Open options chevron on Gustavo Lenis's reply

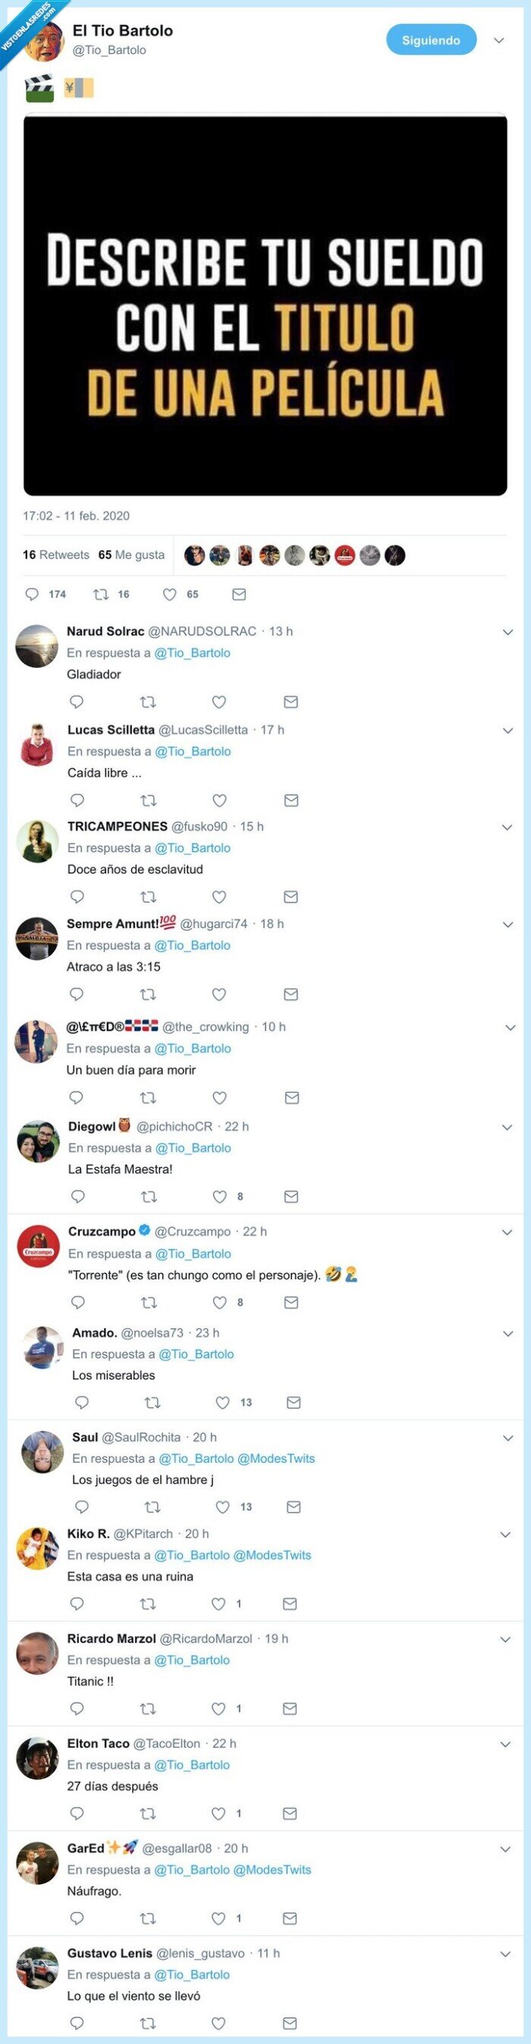point(505,1954)
